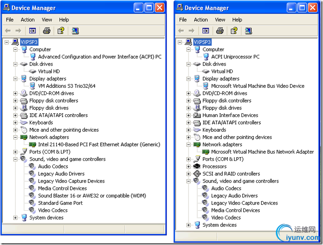Click Show/Hide console tree icon in right window

[x=205, y=31]
